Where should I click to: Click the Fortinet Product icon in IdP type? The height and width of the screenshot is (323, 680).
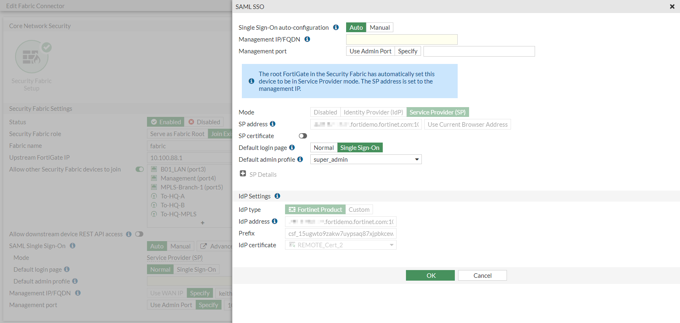point(292,209)
